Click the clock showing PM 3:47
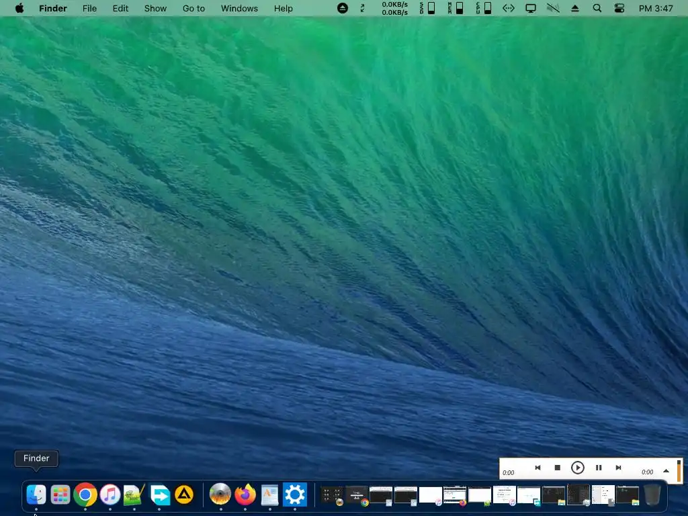 pos(656,8)
